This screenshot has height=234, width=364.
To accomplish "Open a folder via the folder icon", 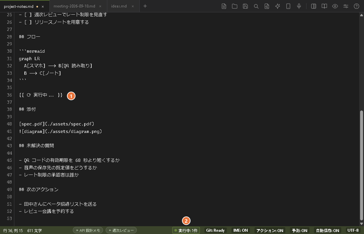I will click(x=235, y=6).
